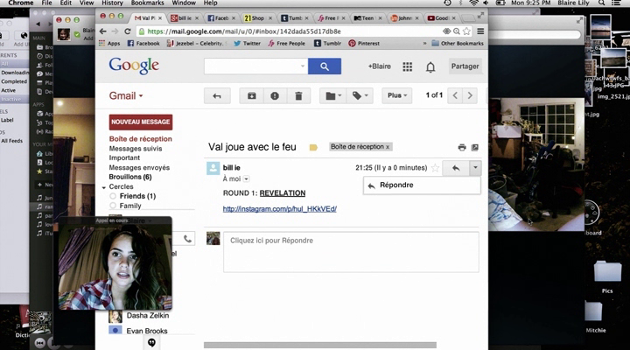Open Messages envoyés folder
630x350 pixels.
click(x=139, y=168)
